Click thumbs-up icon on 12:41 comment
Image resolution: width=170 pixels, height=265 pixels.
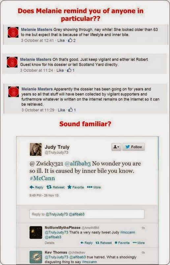70,40
